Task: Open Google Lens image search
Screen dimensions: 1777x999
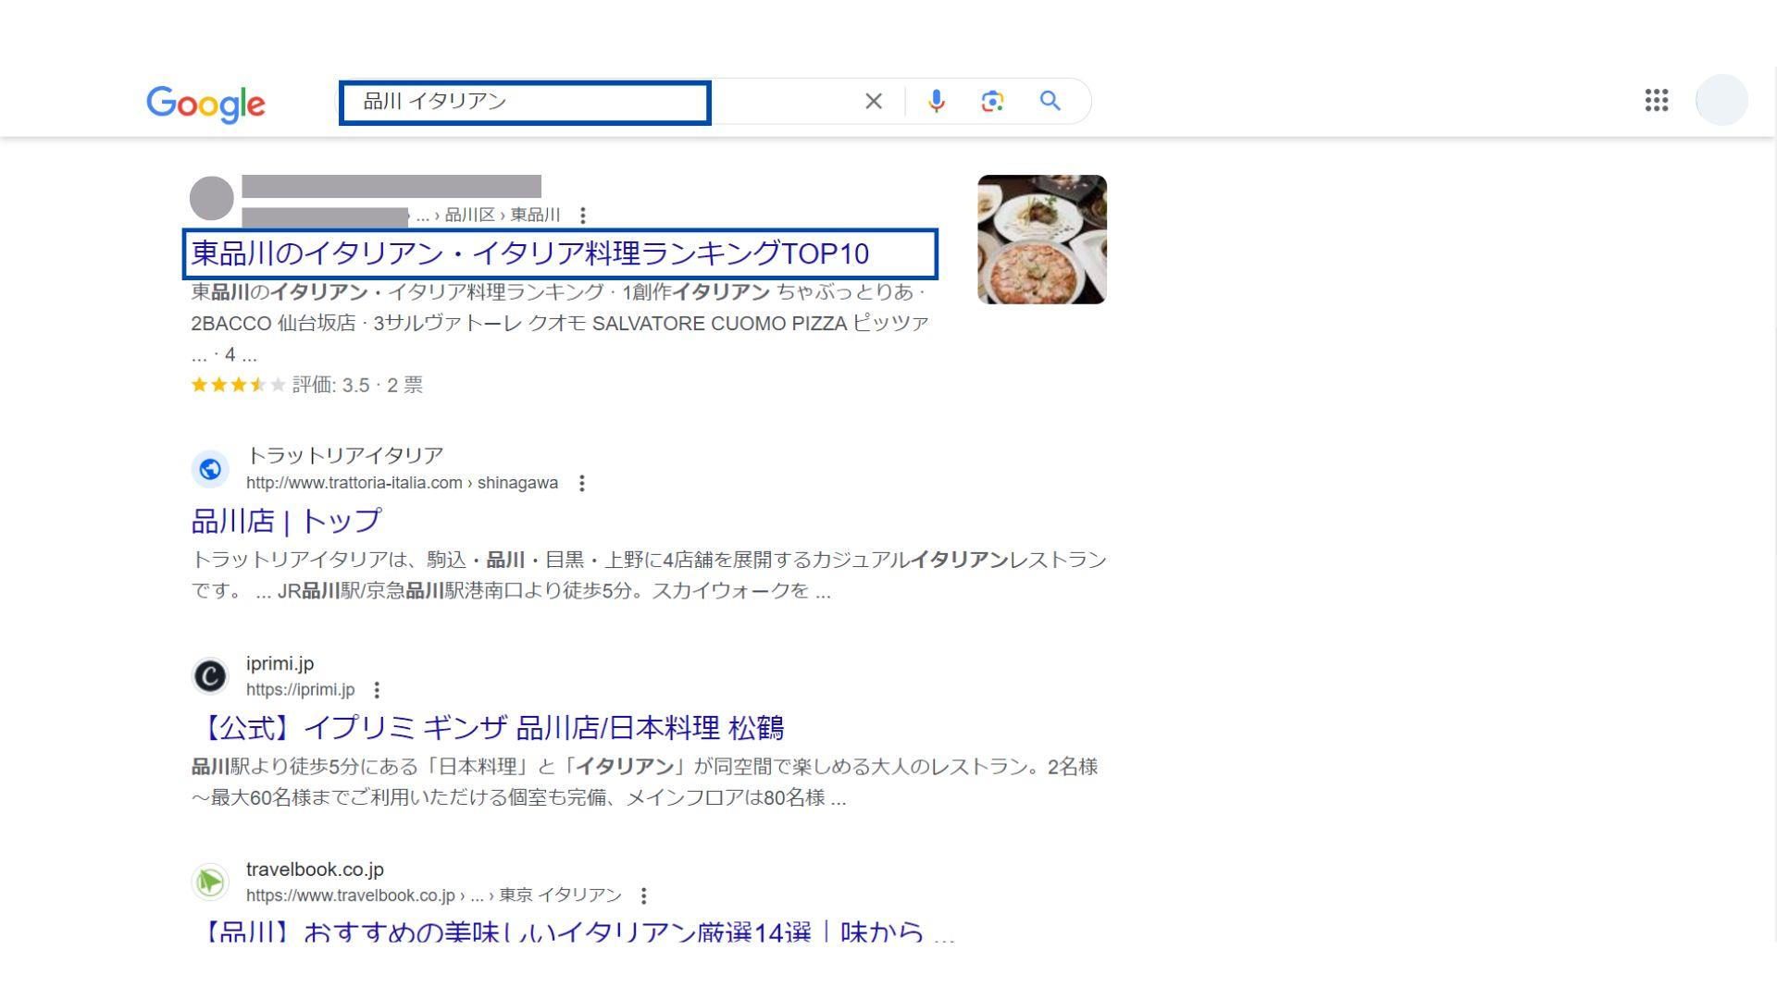Action: click(x=992, y=101)
